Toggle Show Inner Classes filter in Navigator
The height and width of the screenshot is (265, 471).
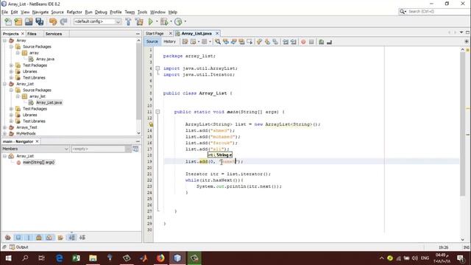point(49,237)
